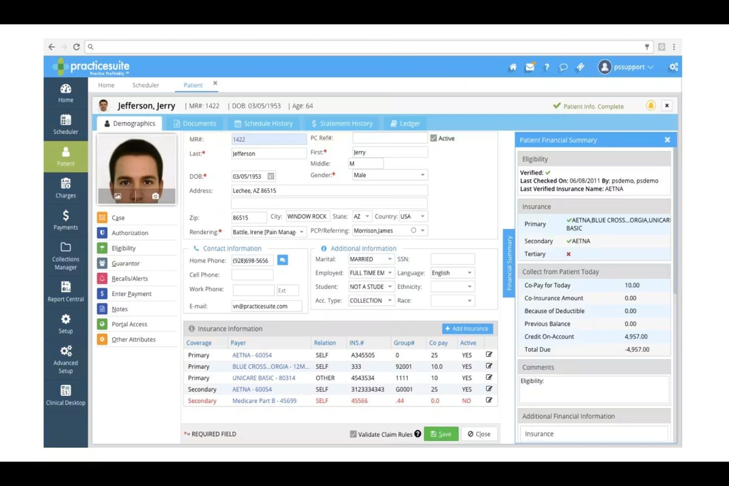Click the image upload icon on photo

point(118,196)
